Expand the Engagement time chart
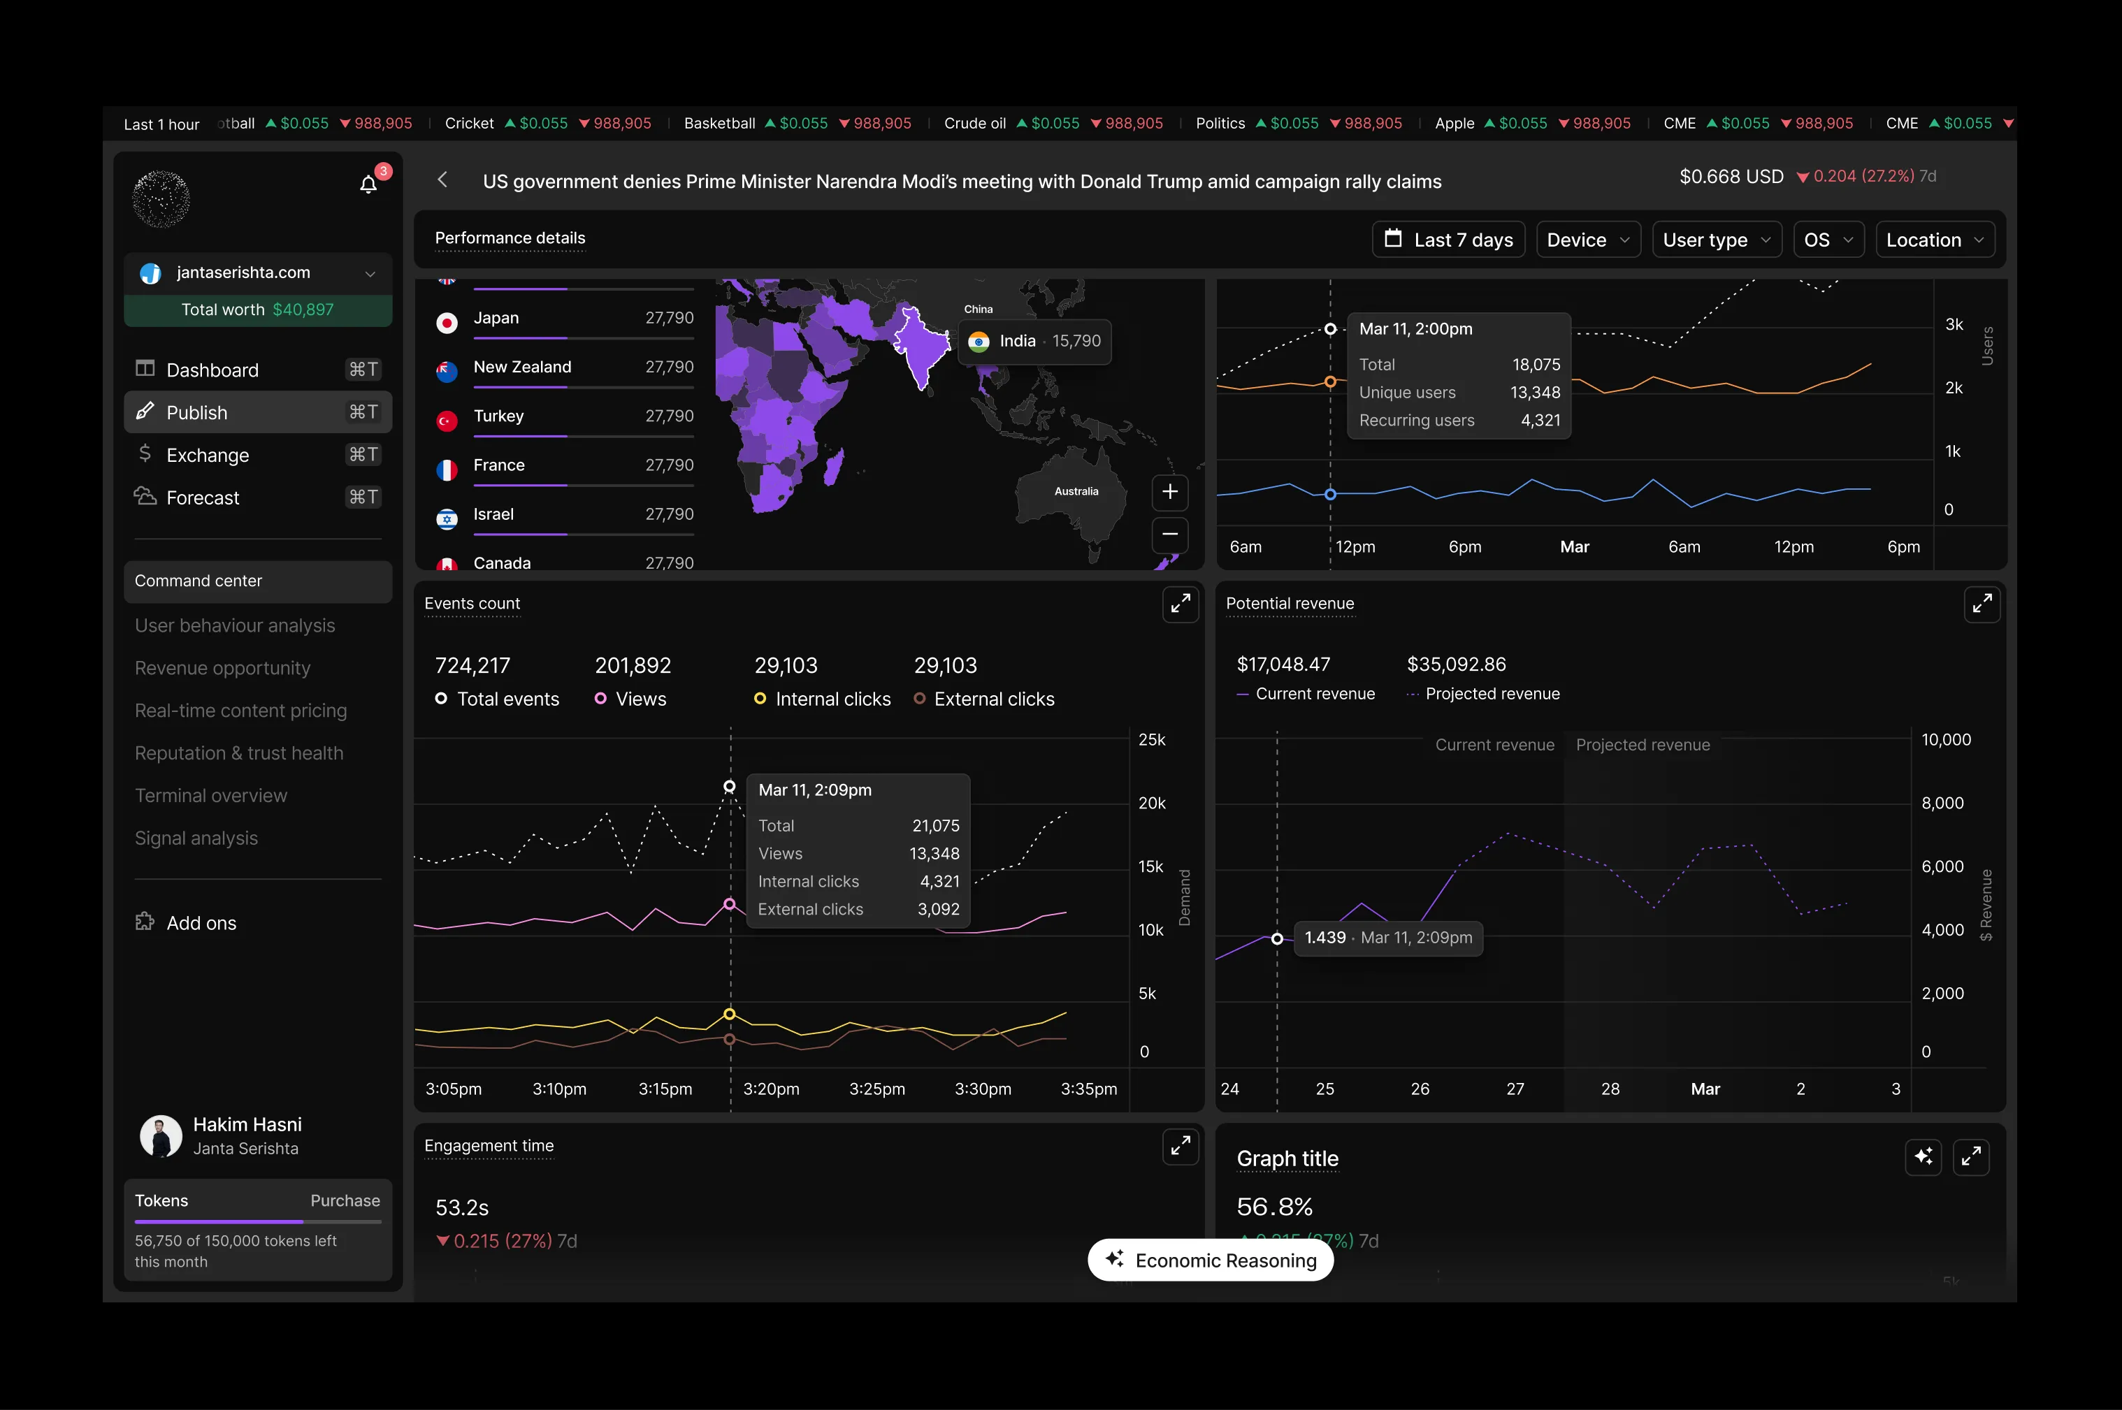Viewport: 2122px width, 1410px height. [1181, 1147]
